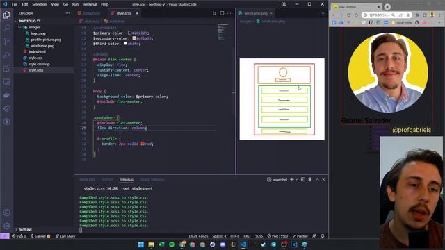Open Remote Explorer in activity bar
Viewport: 445px width, 250px height.
coord(6,82)
